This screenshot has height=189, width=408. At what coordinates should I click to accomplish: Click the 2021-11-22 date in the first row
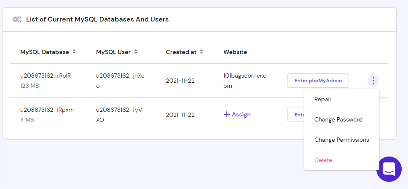[180, 81]
